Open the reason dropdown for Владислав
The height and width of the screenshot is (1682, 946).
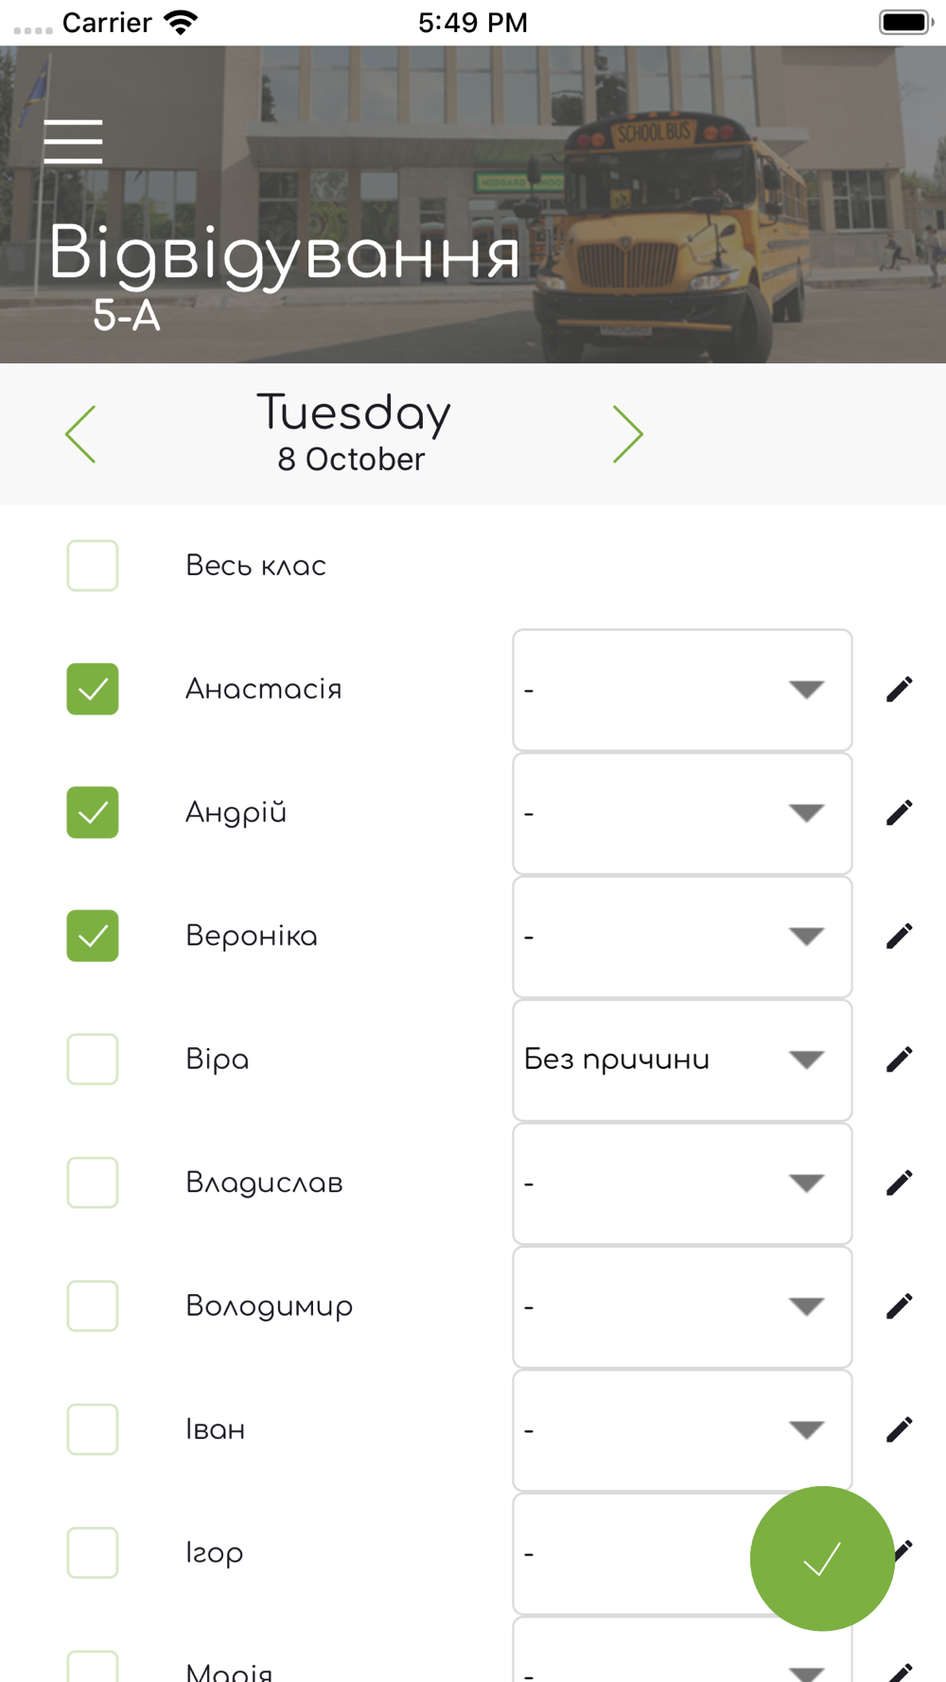point(681,1183)
